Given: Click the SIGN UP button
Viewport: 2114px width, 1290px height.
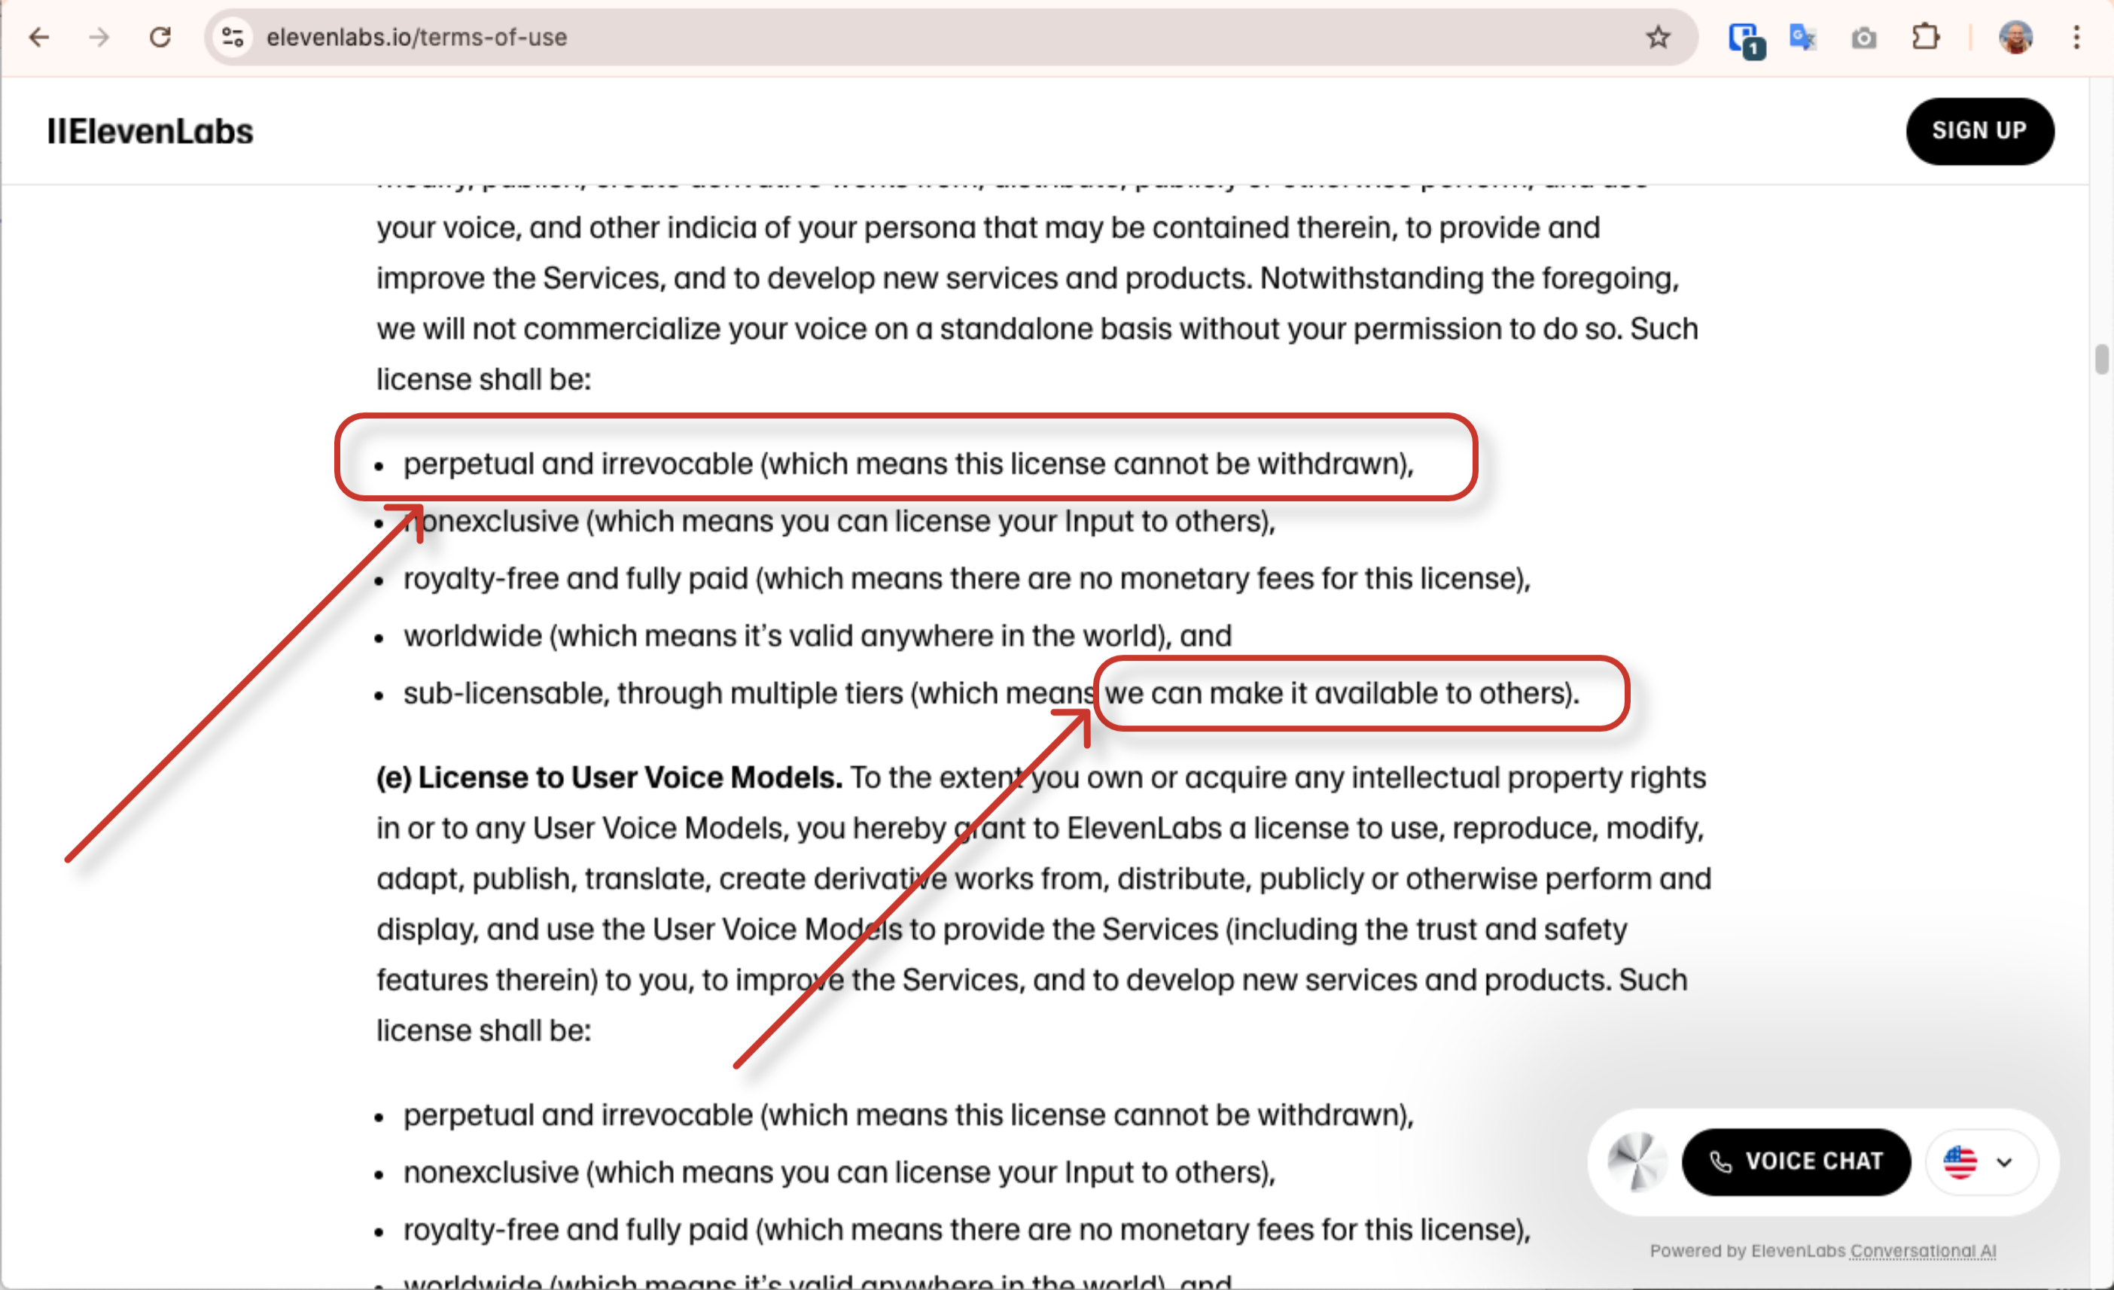Looking at the screenshot, I should 1979,130.
